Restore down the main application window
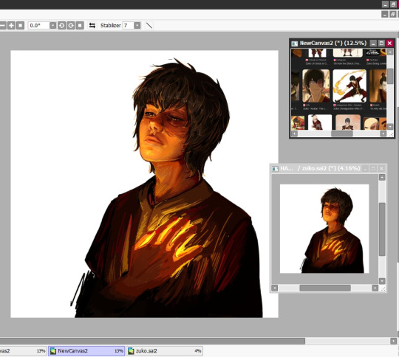Screen dimensions: 399x357 (393, 4)
